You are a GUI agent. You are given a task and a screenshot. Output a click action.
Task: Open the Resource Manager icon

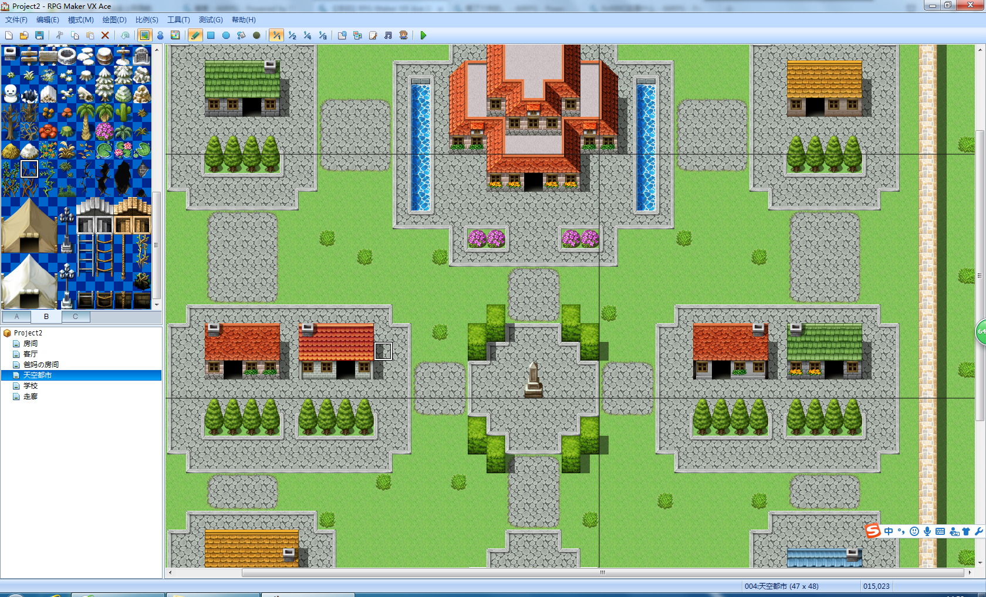357,36
